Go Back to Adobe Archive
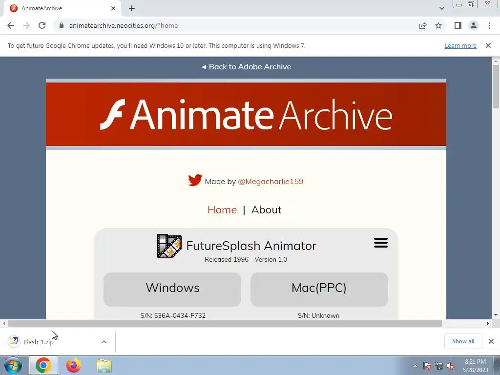Viewport: 500px width, 375px height. [x=246, y=66]
